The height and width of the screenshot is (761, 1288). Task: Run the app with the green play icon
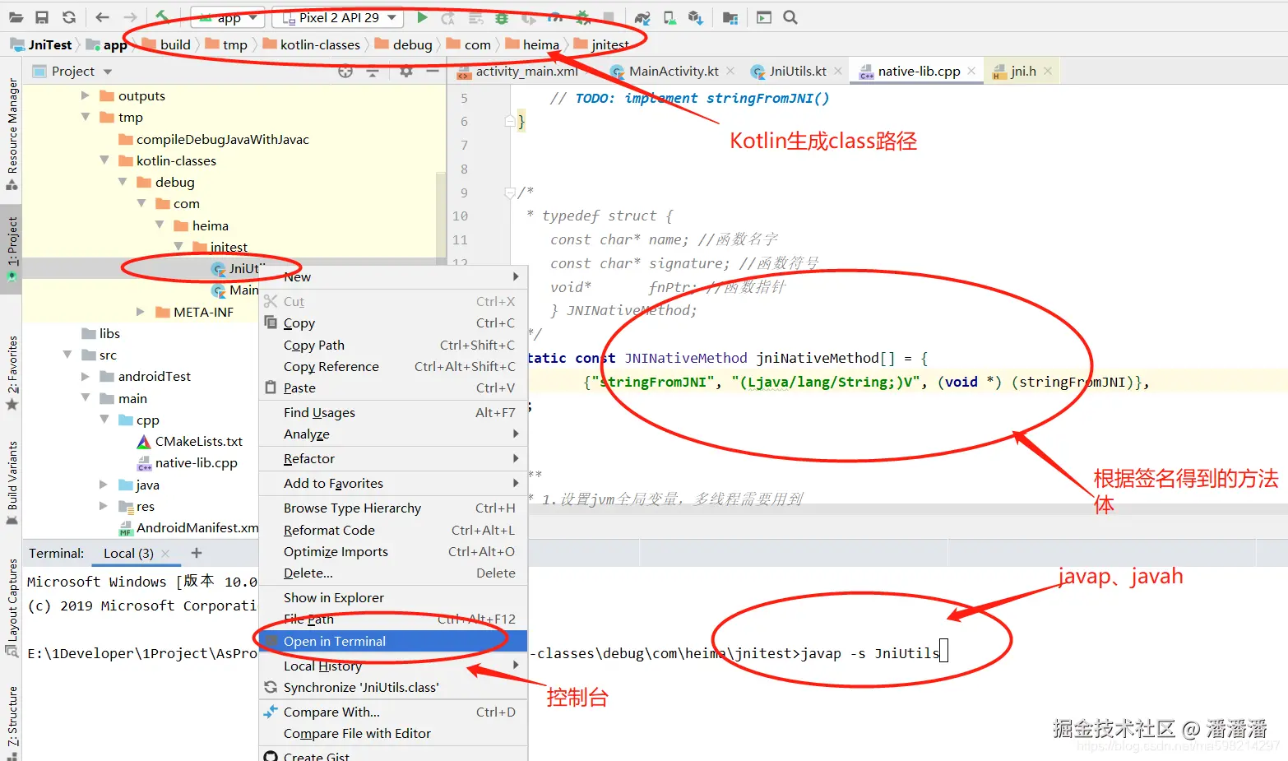[422, 17]
